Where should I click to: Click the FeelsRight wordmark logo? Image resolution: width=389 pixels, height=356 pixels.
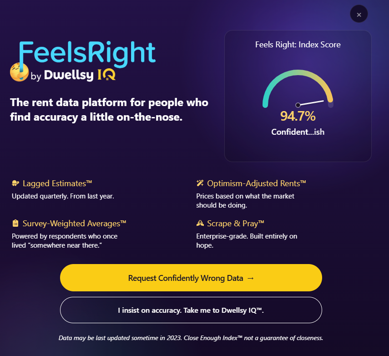tap(87, 53)
